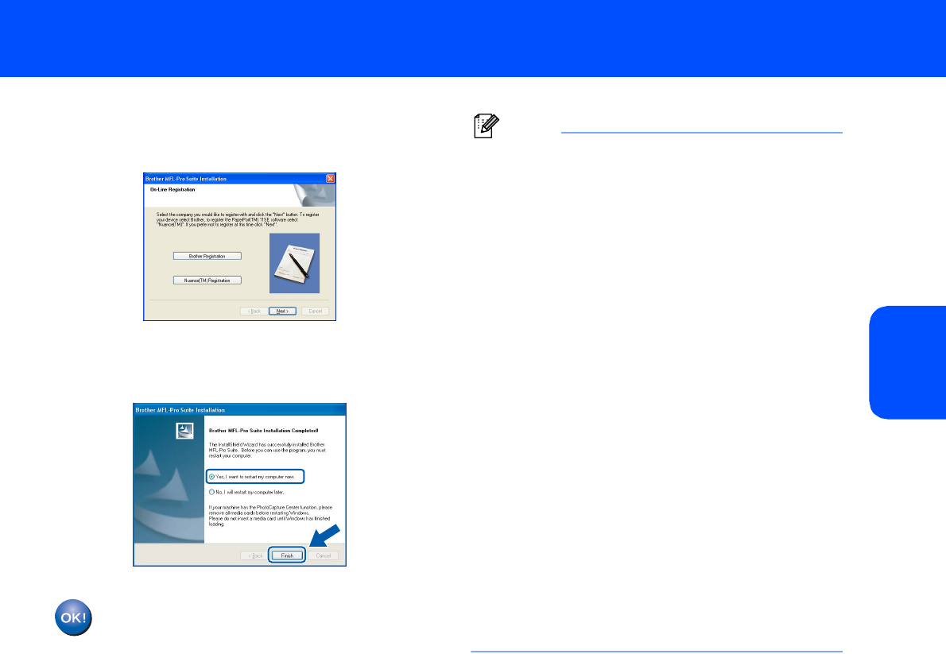
Task: Click the Nuance(TM) Registration button
Action: click(x=207, y=280)
